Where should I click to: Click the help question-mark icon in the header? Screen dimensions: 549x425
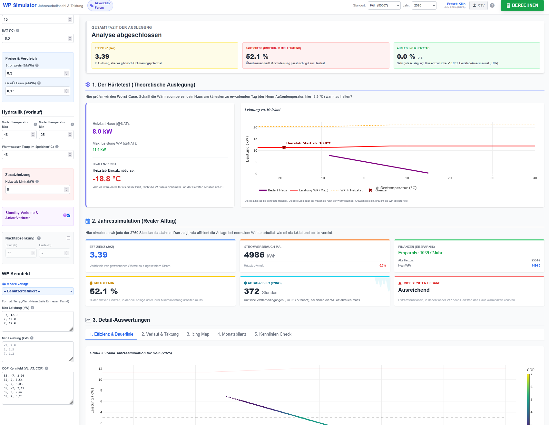tap(492, 5)
